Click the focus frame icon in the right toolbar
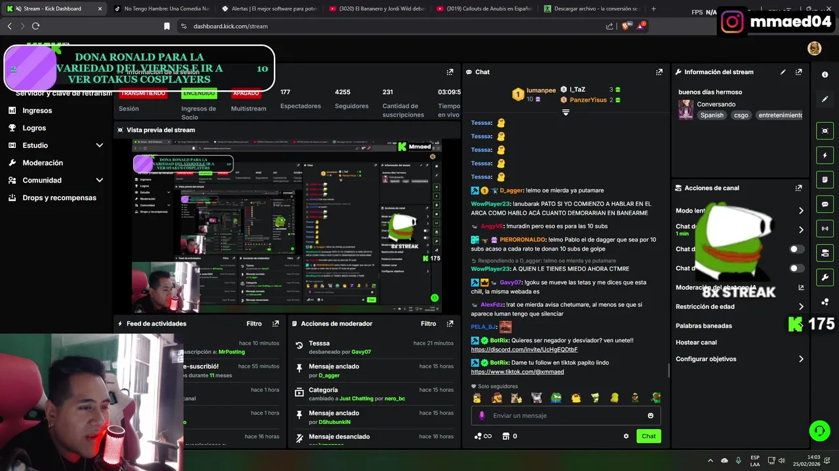 click(825, 131)
